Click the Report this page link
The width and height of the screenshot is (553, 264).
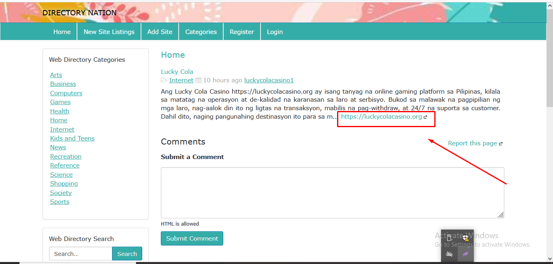tap(472, 143)
